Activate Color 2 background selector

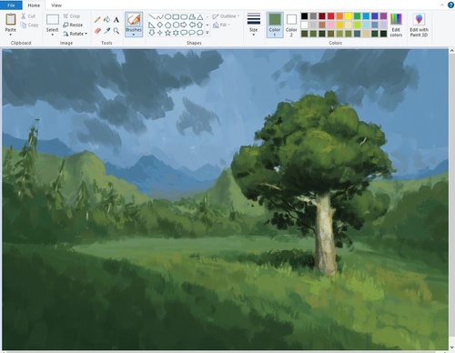pyautogui.click(x=291, y=25)
